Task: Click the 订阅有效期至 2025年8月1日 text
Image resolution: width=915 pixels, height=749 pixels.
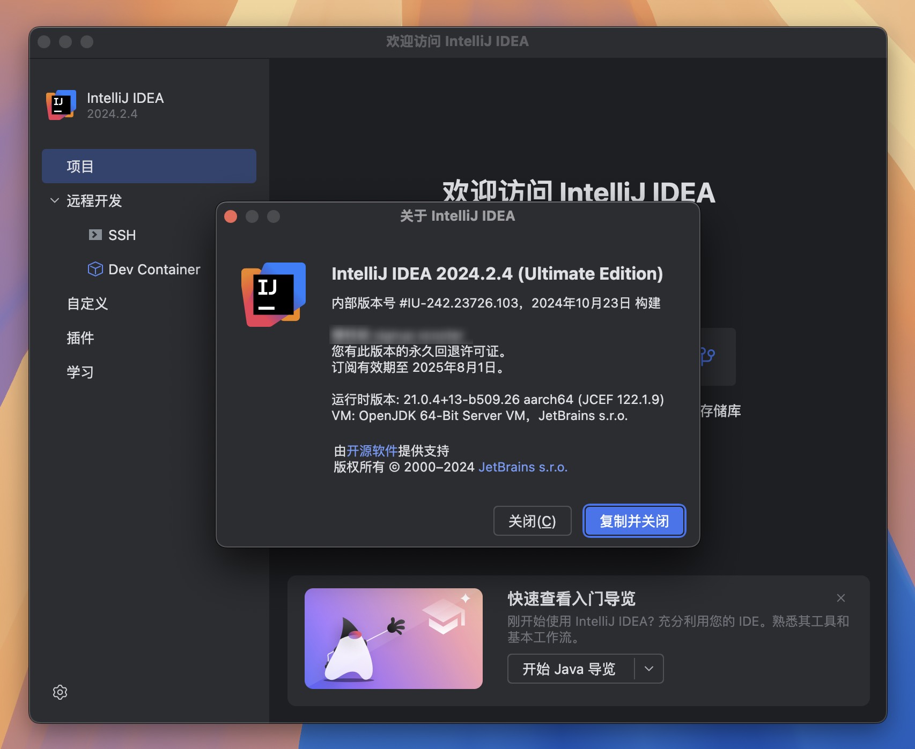Action: [418, 367]
